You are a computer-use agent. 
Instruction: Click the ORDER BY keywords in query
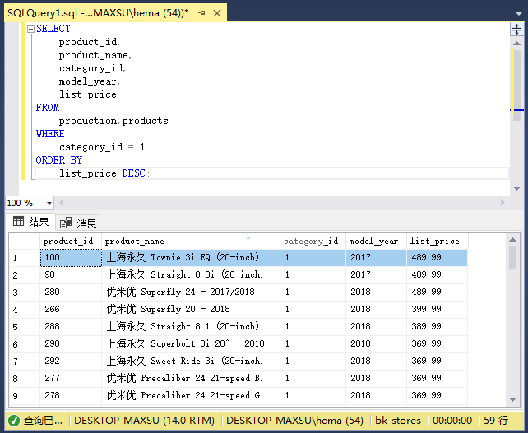coord(59,160)
